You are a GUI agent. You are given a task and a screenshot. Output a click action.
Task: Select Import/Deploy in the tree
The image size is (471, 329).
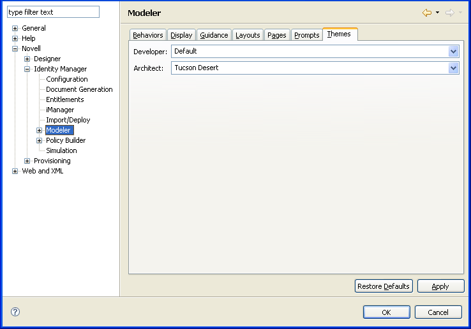click(68, 120)
